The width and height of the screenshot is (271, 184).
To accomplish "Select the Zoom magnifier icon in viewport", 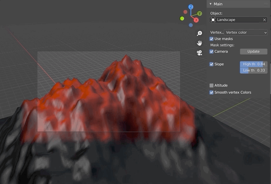I will (x=199, y=33).
